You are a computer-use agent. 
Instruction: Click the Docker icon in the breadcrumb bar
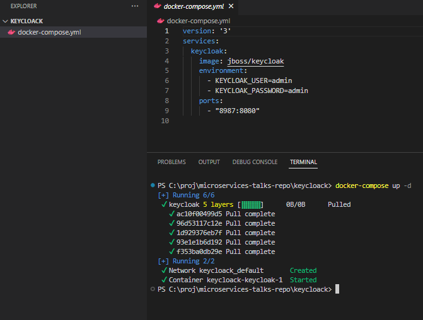161,21
